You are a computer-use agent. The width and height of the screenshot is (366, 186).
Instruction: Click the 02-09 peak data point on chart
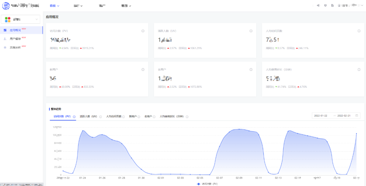pos(239,129)
